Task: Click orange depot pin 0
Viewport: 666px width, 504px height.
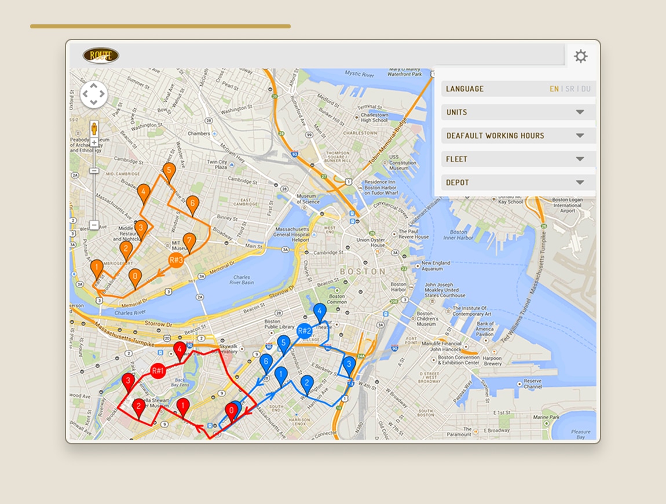Action: [x=135, y=278]
